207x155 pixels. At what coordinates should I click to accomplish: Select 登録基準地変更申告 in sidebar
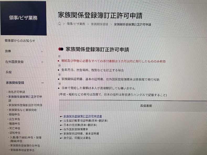(23, 150)
